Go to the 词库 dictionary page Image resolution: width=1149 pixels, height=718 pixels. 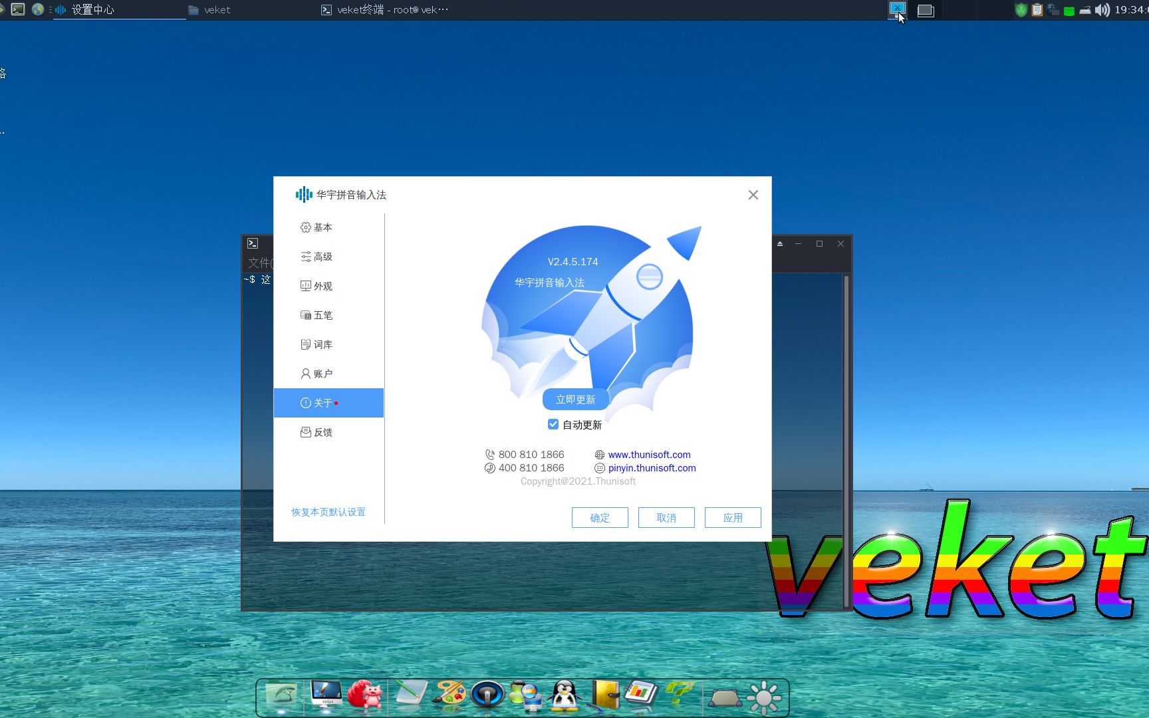(x=328, y=344)
